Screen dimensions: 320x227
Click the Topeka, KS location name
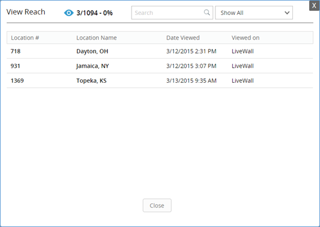click(91, 80)
